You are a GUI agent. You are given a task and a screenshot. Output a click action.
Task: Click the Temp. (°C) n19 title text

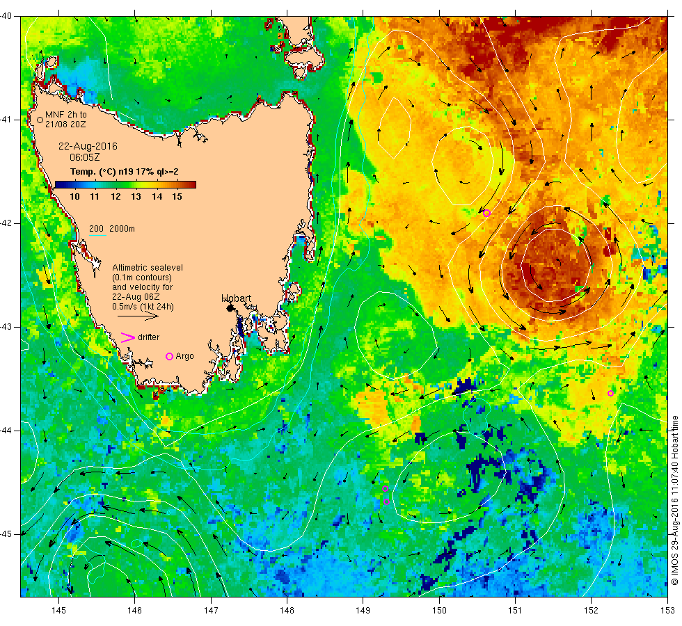click(x=125, y=172)
